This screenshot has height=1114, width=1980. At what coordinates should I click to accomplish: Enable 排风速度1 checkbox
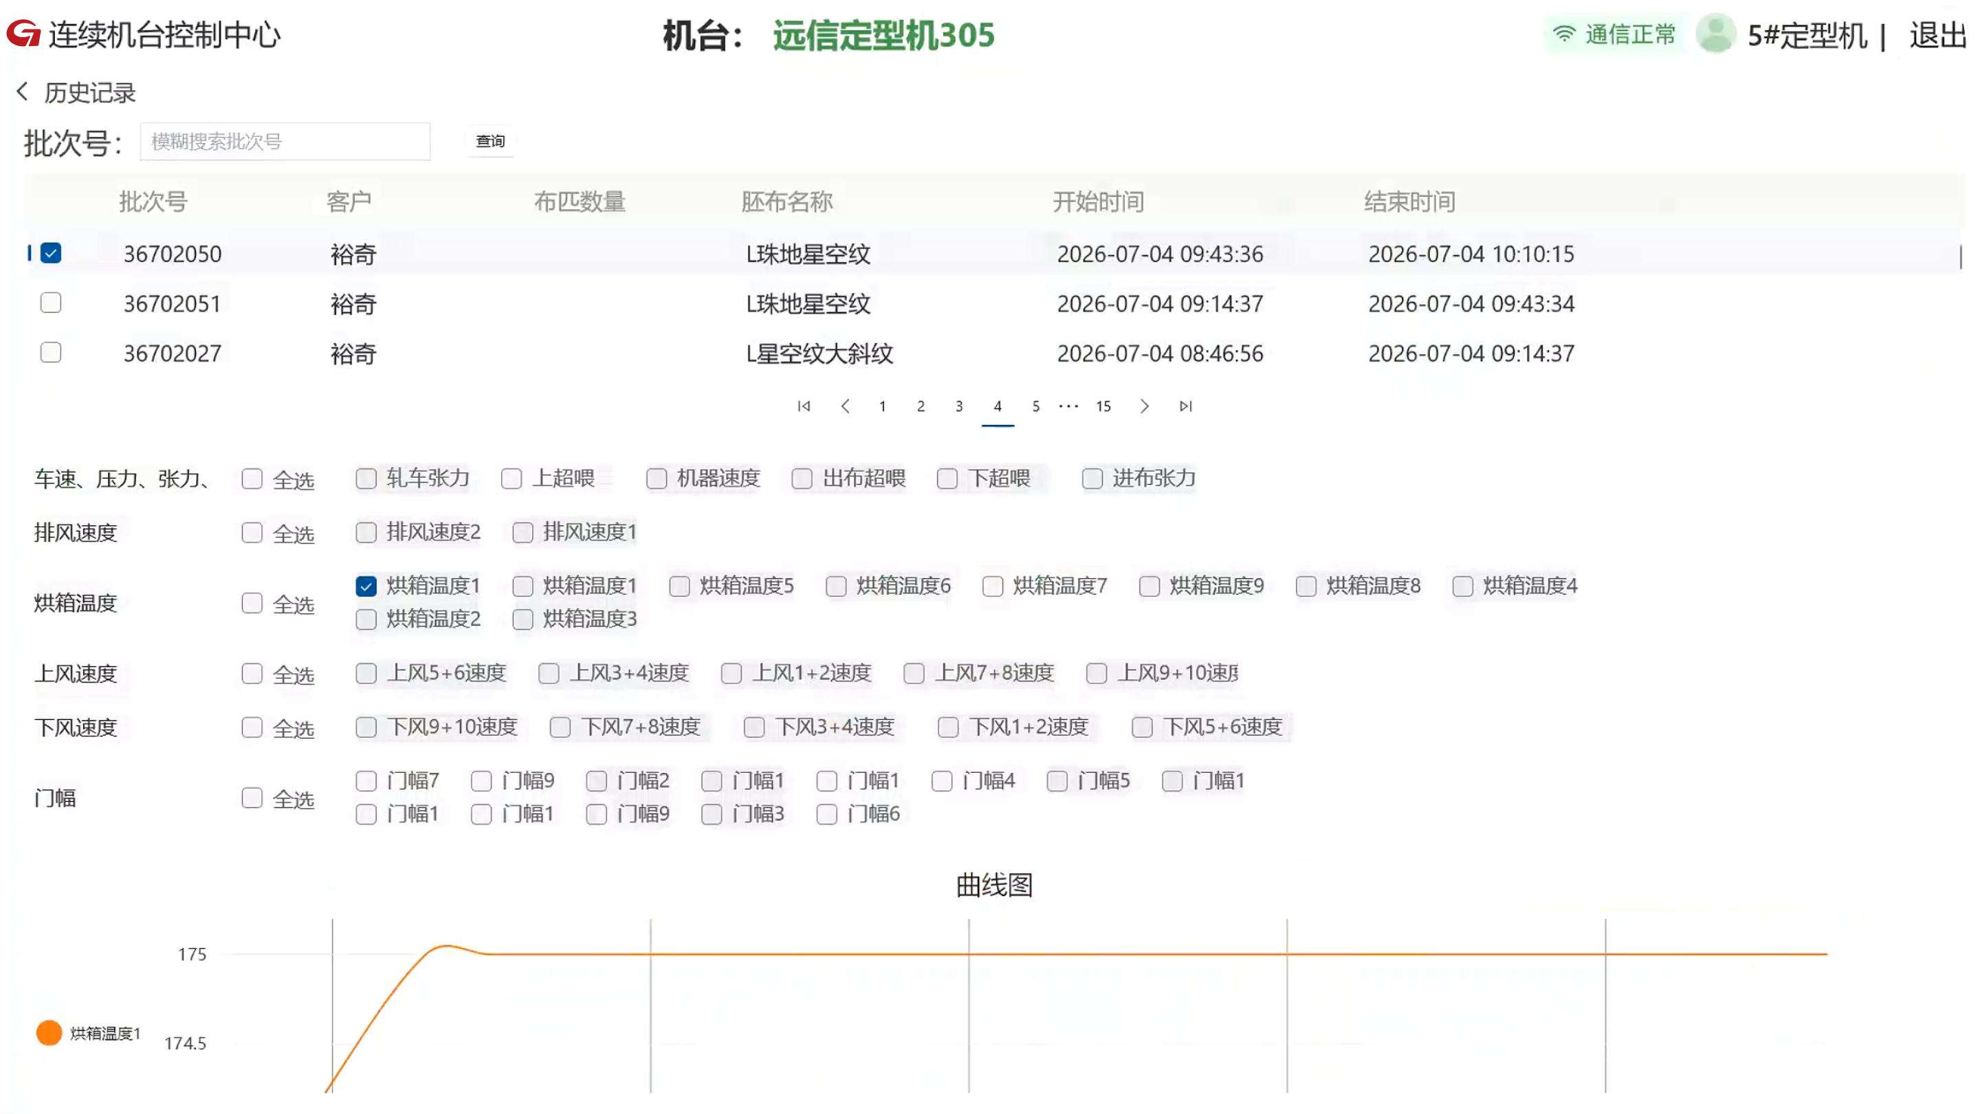point(523,533)
